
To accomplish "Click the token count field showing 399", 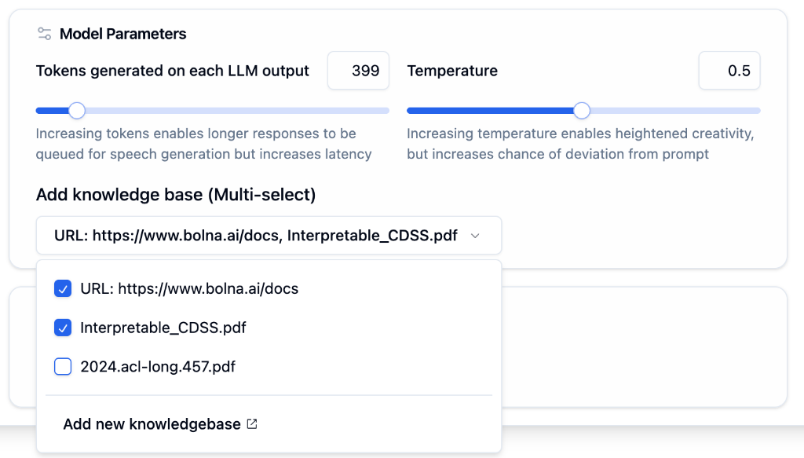I will point(358,70).
